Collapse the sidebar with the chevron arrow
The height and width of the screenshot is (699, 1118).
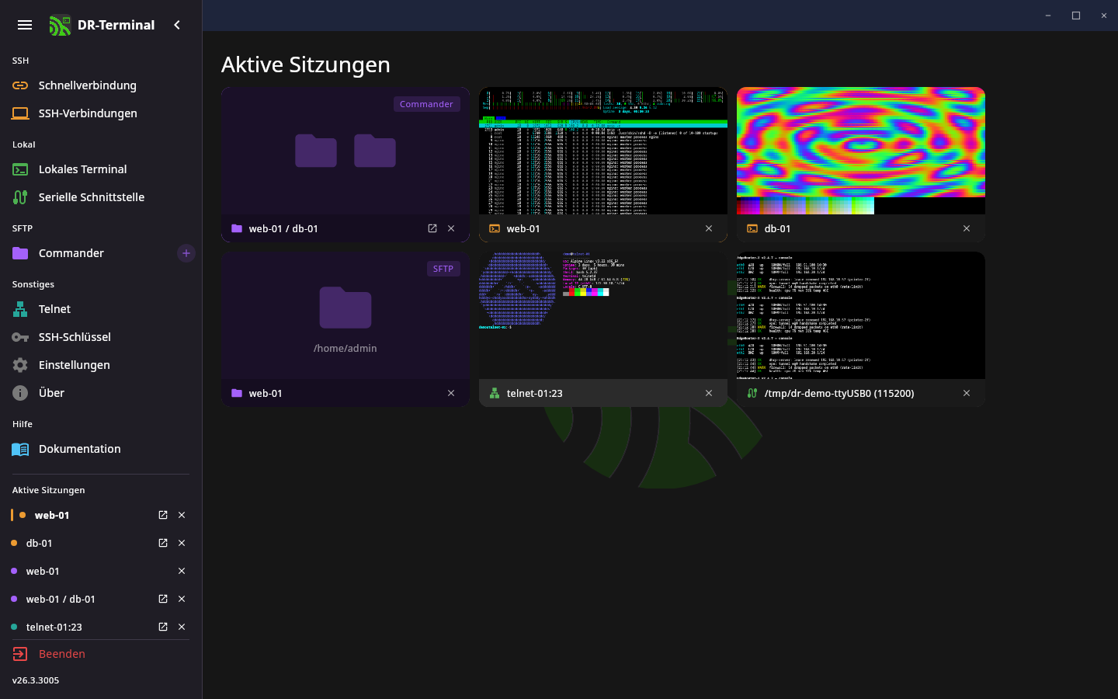[x=177, y=25]
